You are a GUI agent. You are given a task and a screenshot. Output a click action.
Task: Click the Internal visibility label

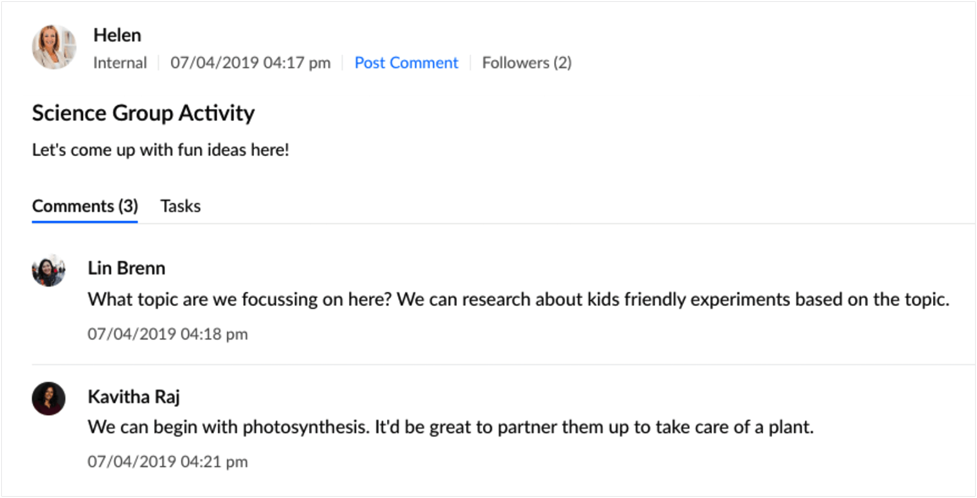click(x=119, y=63)
